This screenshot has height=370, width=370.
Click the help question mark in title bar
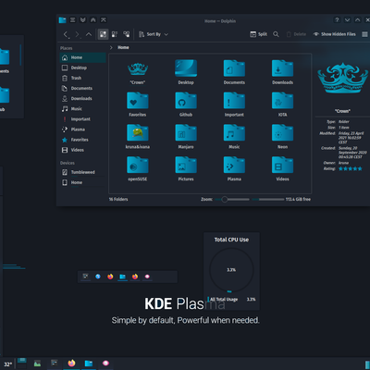coord(337,20)
